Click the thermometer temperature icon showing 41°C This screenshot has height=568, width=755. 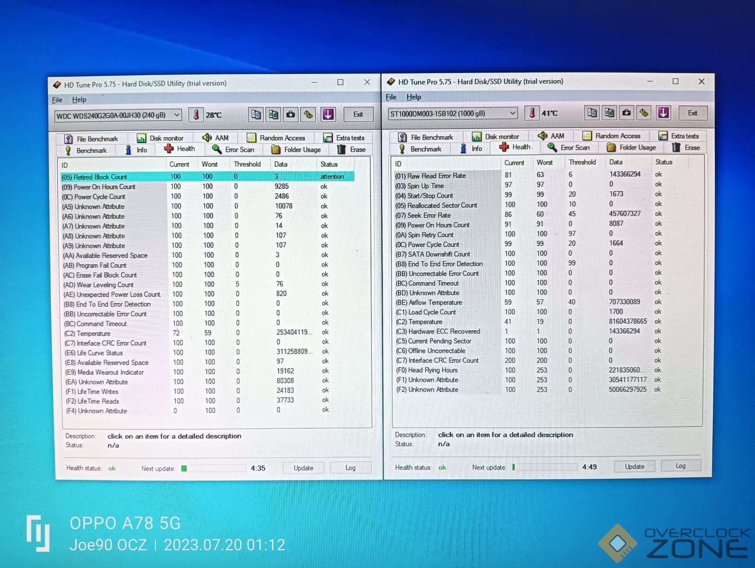pyautogui.click(x=532, y=113)
